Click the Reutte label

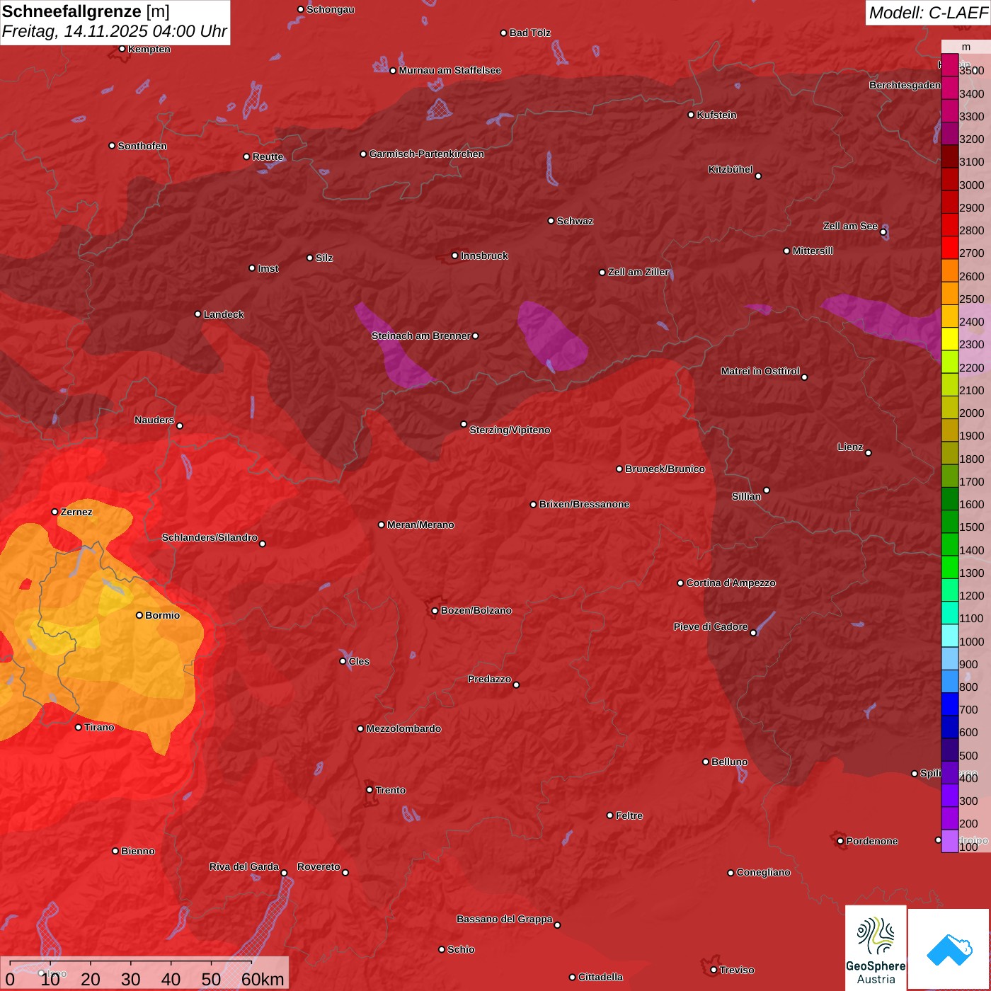[268, 157]
